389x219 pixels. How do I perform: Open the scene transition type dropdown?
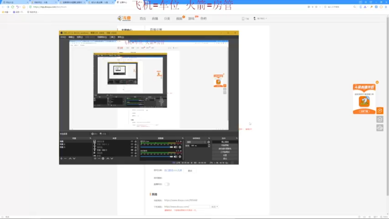click(x=196, y=142)
